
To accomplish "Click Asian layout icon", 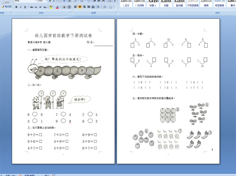I will click(104, 1).
